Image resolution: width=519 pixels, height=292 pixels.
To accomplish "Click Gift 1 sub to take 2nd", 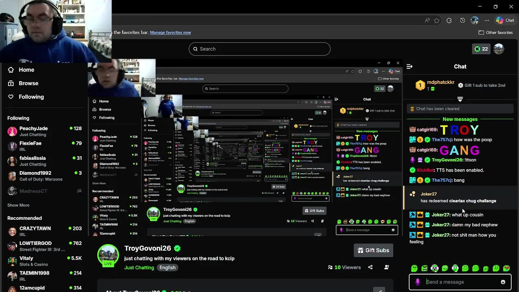I will click(482, 86).
